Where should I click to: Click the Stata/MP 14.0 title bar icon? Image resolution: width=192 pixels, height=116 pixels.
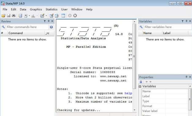pos(2,3)
